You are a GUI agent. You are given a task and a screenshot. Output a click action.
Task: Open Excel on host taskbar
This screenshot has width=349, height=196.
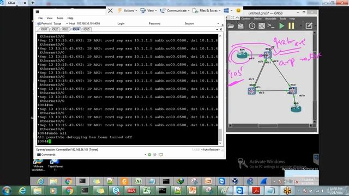coord(147,191)
